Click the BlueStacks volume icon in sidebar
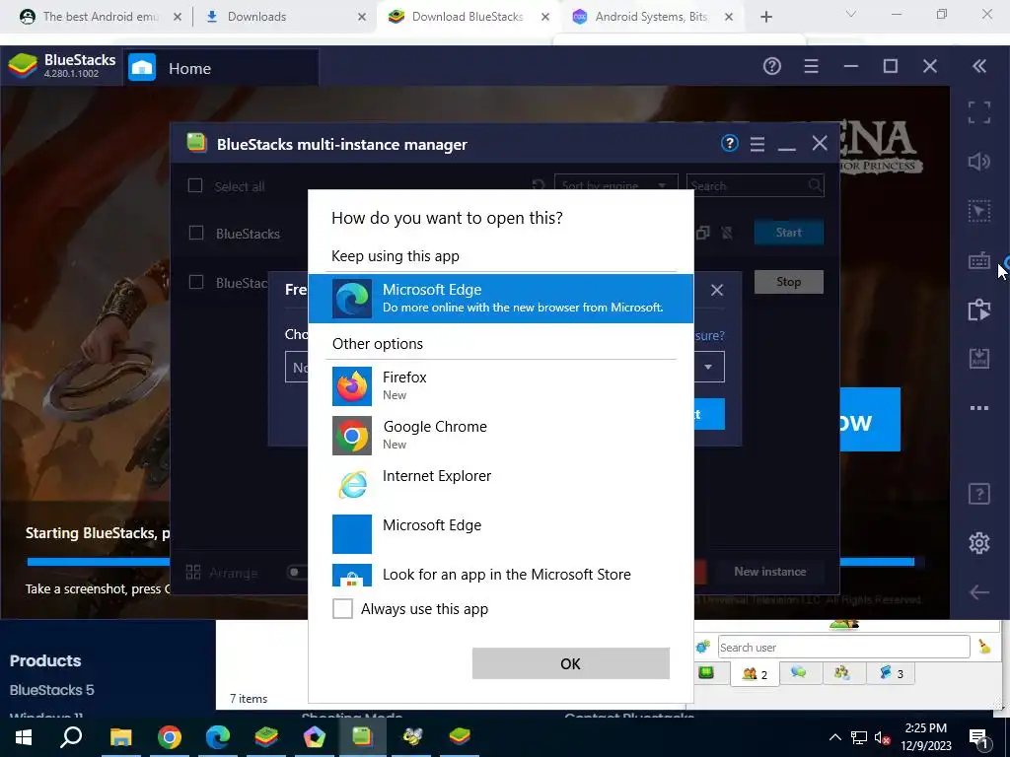Image resolution: width=1010 pixels, height=757 pixels. pyautogui.click(x=979, y=161)
